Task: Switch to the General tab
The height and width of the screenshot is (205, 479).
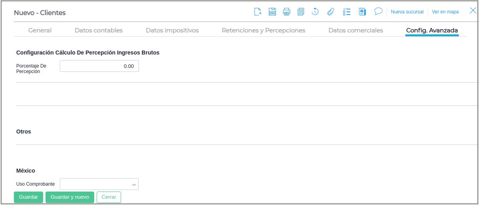Action: pos(40,30)
